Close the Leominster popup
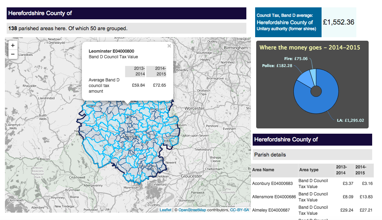 169,46
